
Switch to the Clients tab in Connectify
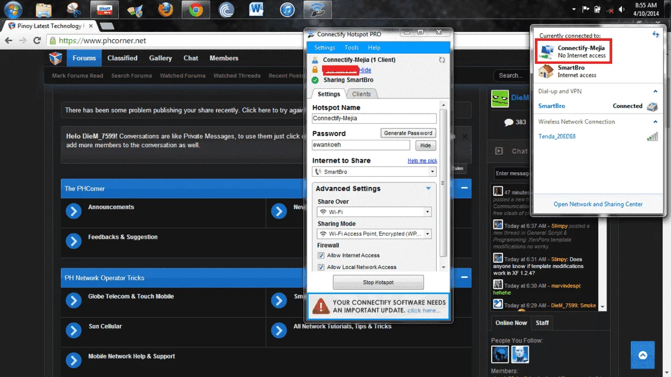tap(361, 94)
